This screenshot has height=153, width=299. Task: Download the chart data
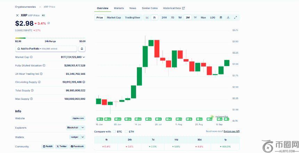click(228, 17)
